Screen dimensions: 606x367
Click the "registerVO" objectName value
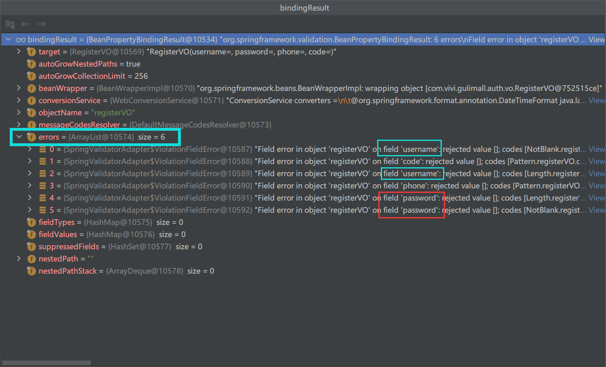pos(113,112)
